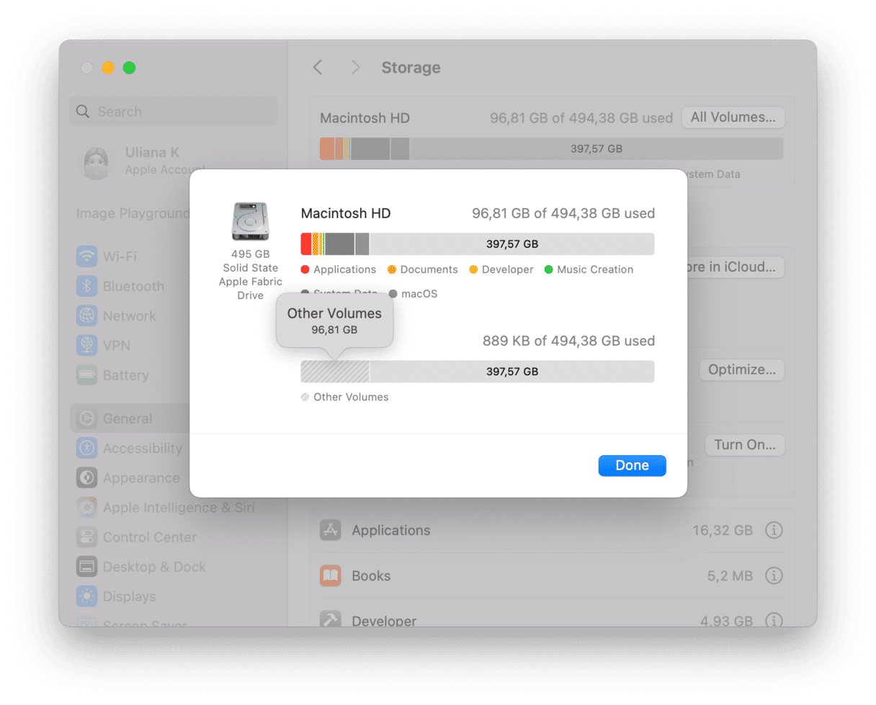Click the yellow minimize window button

[108, 68]
